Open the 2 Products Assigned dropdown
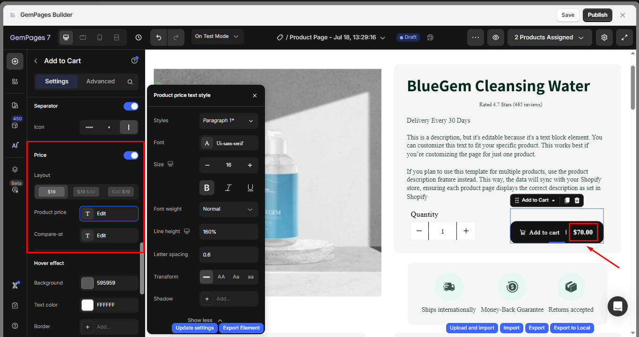 click(549, 37)
